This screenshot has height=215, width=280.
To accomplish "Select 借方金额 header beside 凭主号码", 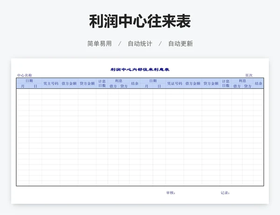I will (x=69, y=83).
